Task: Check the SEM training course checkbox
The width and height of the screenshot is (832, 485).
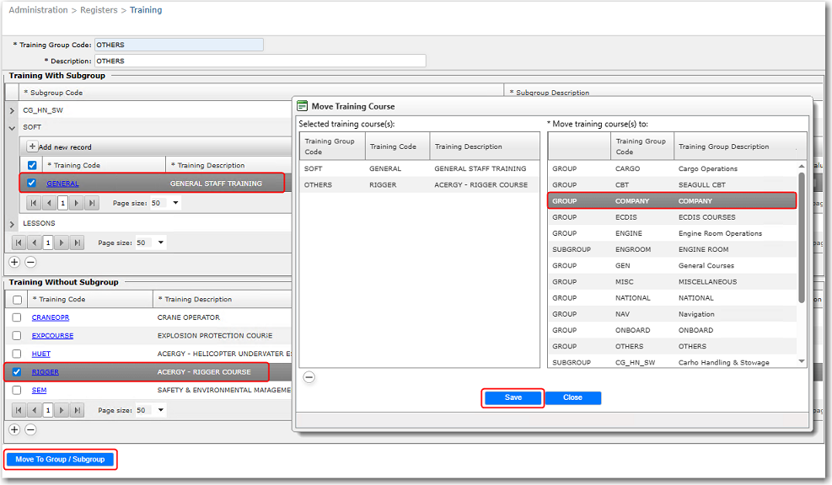Action: click(x=17, y=390)
